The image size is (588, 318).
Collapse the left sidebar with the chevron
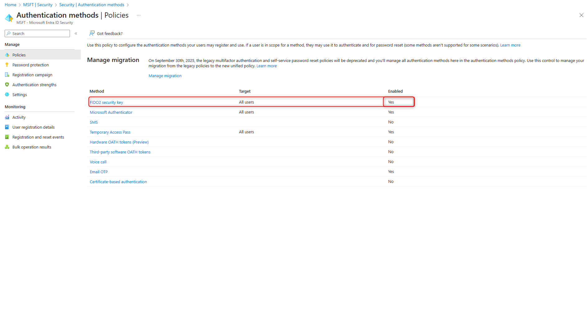(76, 33)
